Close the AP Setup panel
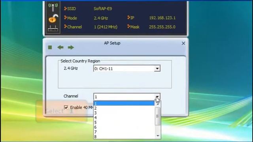253x142 pixels. (183, 43)
